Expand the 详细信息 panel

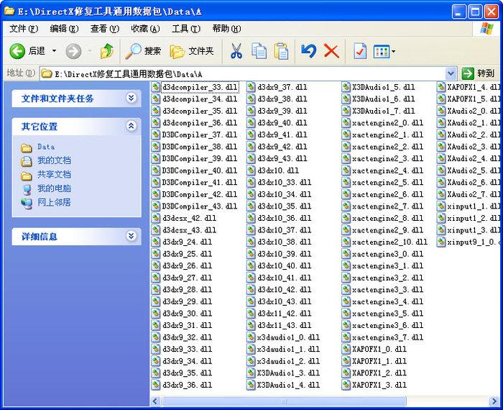point(131,237)
